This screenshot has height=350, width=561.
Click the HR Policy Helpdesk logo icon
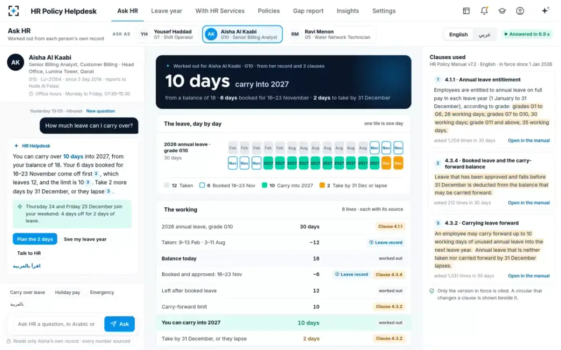pos(14,11)
